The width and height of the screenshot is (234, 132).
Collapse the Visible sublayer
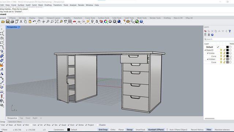point(208,53)
